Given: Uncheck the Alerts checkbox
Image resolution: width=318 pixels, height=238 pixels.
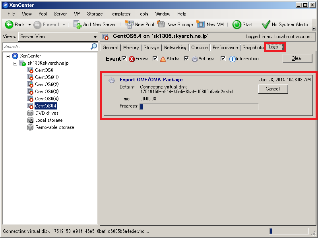Looking at the screenshot, I should 155,58.
